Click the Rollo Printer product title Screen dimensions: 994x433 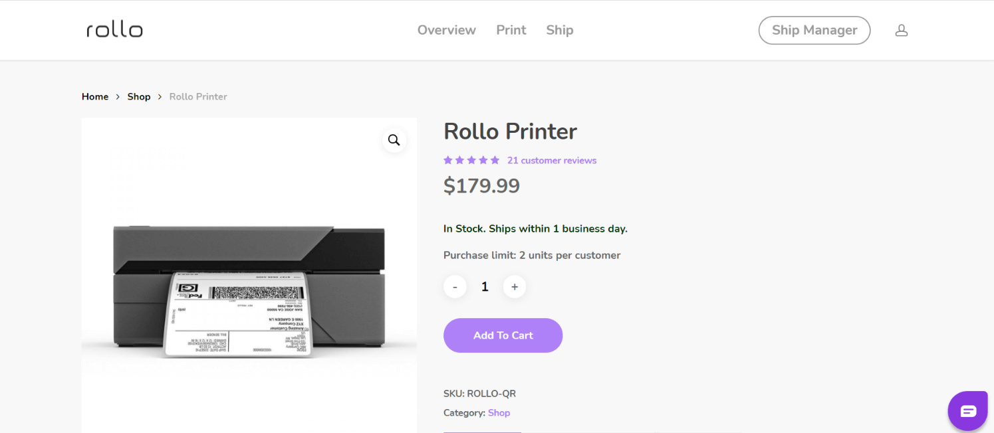point(510,131)
